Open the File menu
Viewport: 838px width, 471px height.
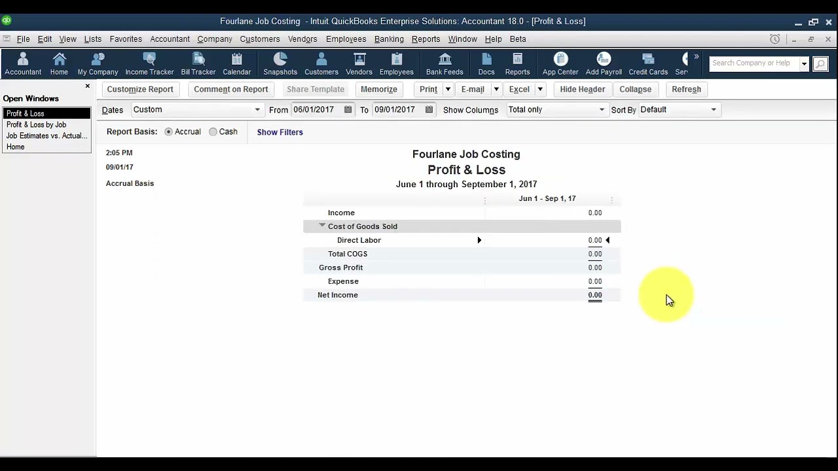click(23, 39)
